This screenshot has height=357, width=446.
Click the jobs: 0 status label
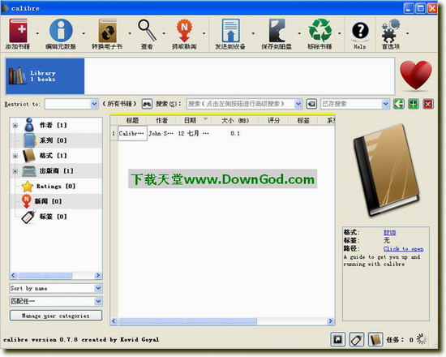400,340
